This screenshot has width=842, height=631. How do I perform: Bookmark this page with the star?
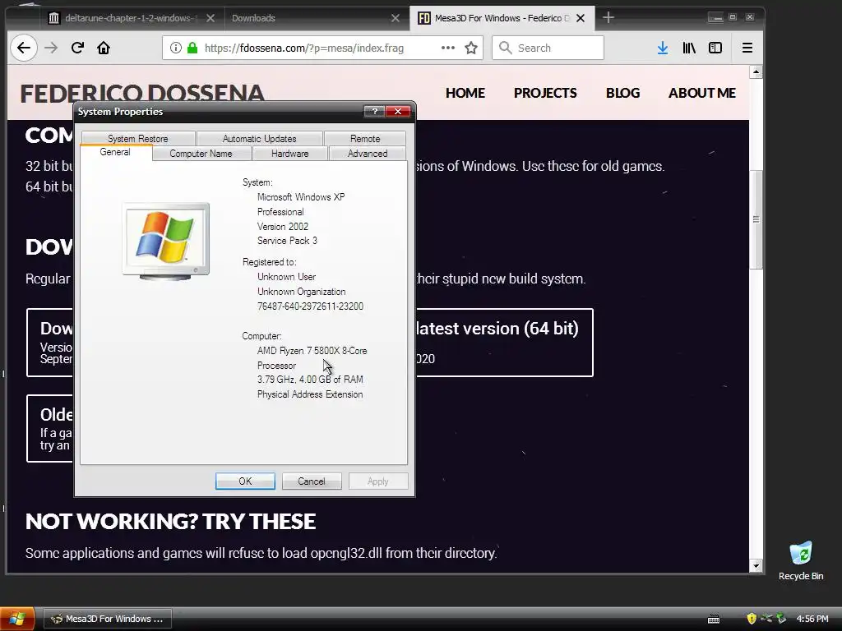click(x=471, y=48)
